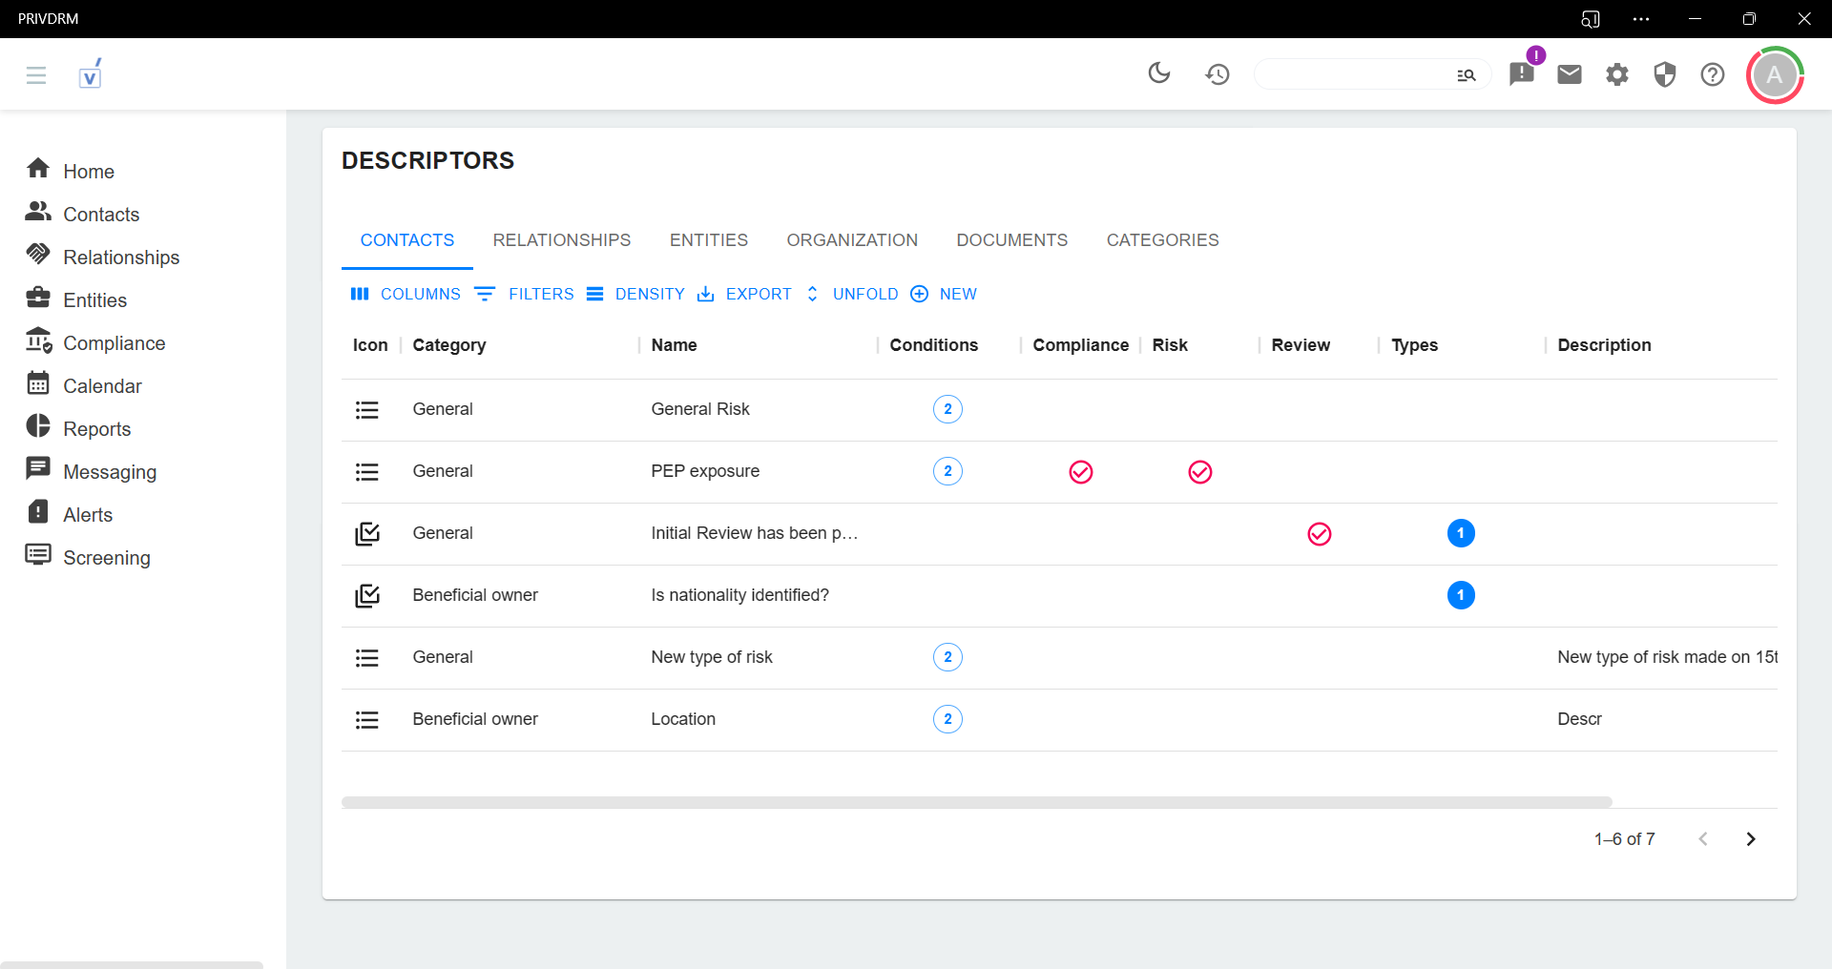
Task: Switch to the Documents tab
Action: 1011,240
